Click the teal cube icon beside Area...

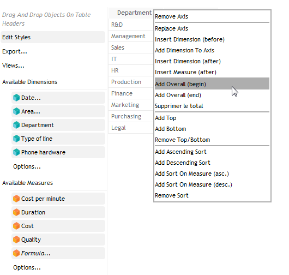(x=16, y=111)
